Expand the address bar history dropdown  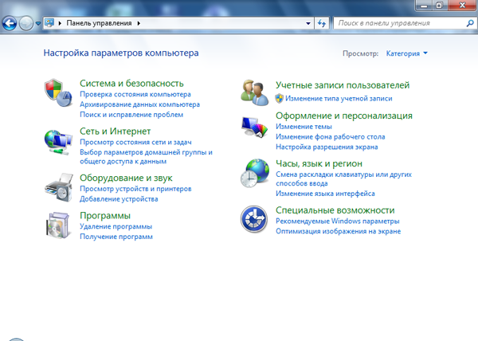coord(308,23)
